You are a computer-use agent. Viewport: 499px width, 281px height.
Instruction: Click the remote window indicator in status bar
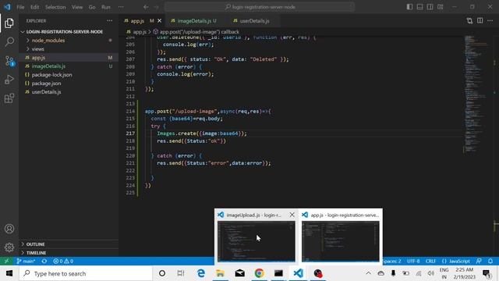coord(6,261)
